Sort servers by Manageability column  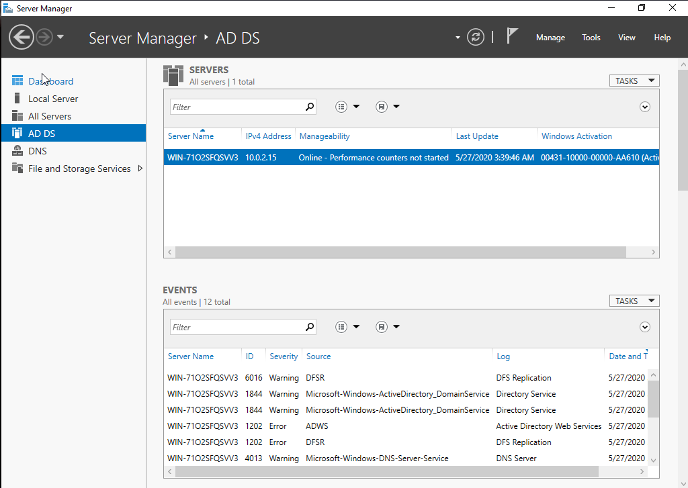[x=325, y=136]
